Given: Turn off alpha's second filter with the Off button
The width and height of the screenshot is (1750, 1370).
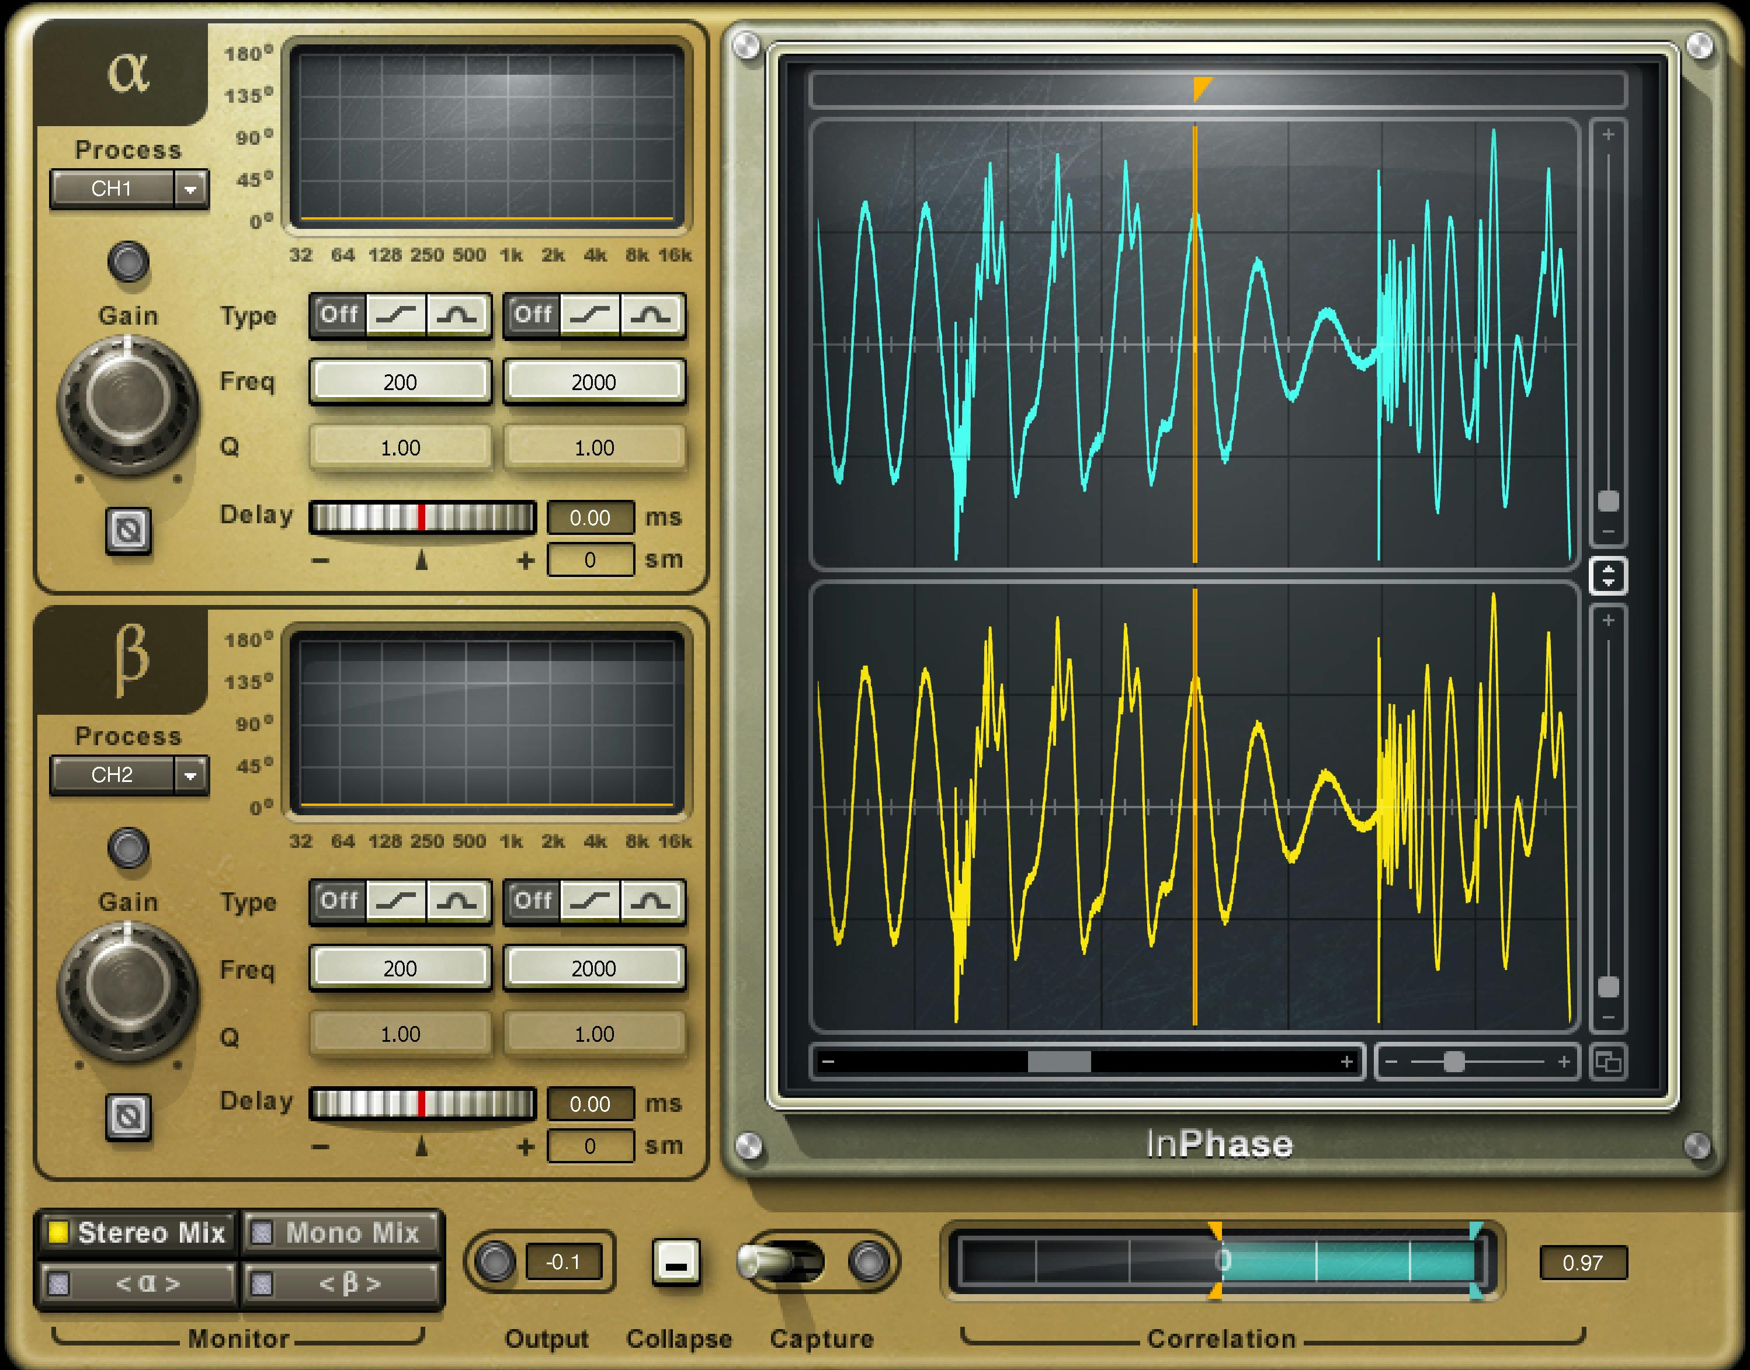Looking at the screenshot, I should [x=533, y=314].
